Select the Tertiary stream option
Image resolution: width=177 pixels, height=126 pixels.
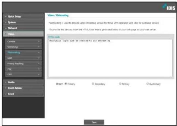point(120,84)
